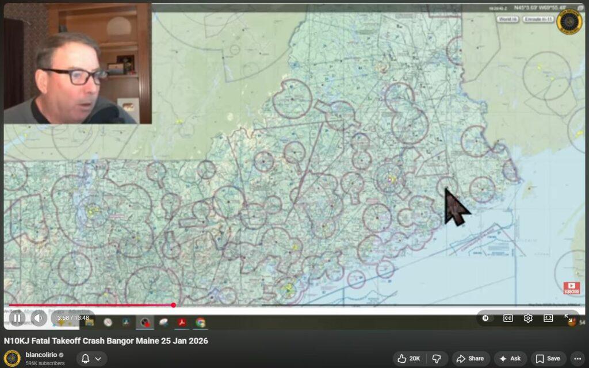Select the World Hi chart tab
Viewport: 589px width, 368px height.
tap(508, 19)
